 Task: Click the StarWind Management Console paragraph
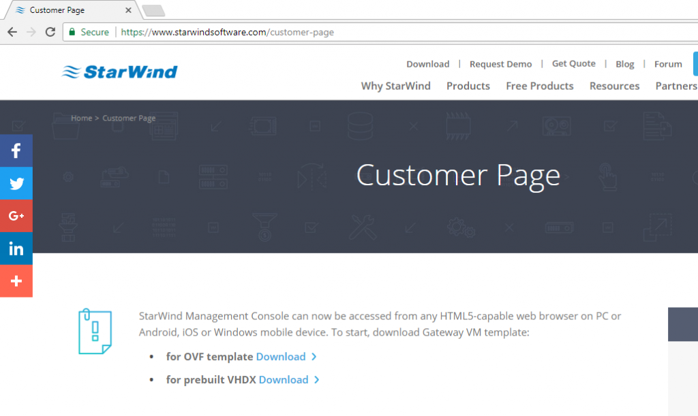[380, 324]
